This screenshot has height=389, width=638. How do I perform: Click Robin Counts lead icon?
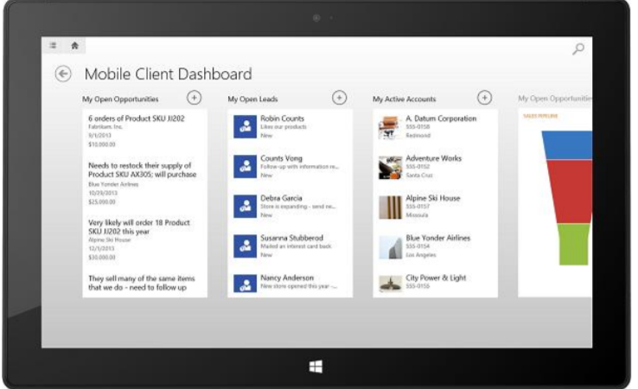click(245, 126)
